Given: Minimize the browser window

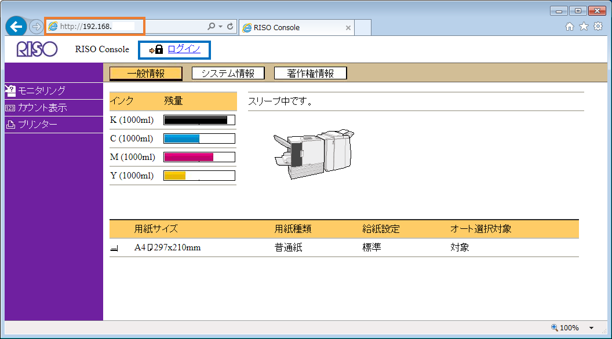Looking at the screenshot, I should click(x=559, y=11).
